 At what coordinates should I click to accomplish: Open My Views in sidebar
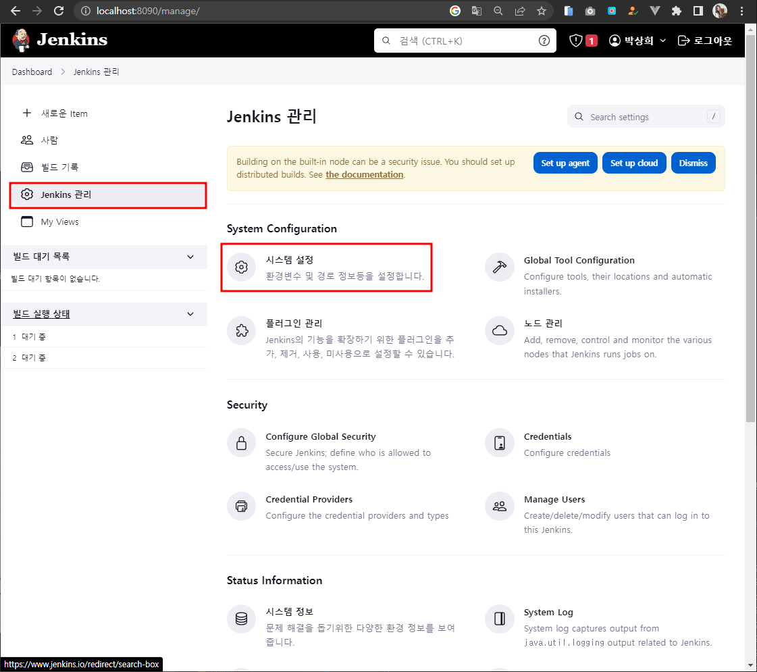click(x=108, y=222)
